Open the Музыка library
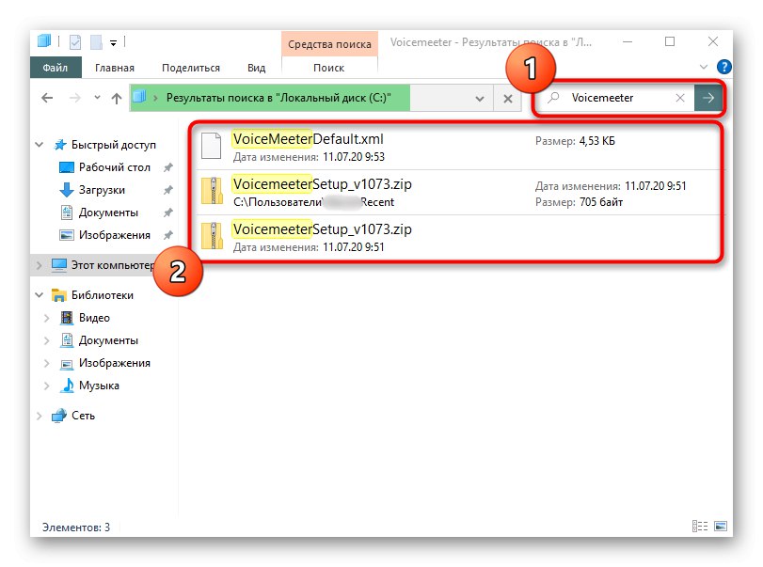The width and height of the screenshot is (763, 567). (99, 386)
